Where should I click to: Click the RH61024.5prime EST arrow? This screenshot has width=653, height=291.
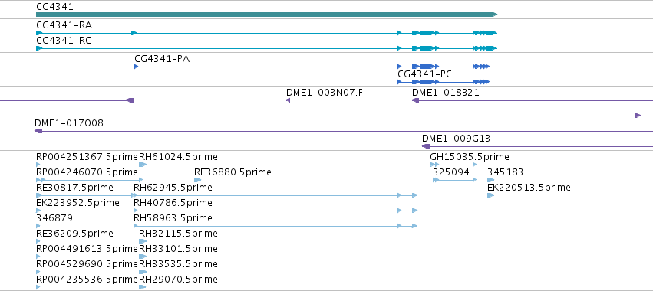(x=143, y=165)
